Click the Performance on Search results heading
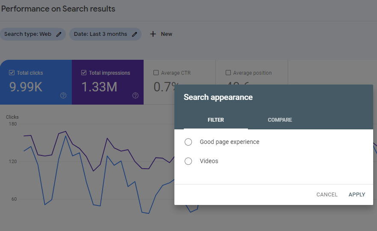The width and height of the screenshot is (377, 231). pyautogui.click(x=58, y=9)
